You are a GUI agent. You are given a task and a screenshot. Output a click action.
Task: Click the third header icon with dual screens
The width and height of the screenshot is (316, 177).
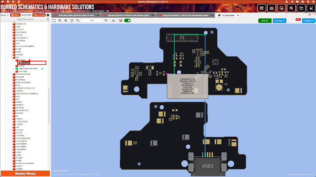(x=281, y=8)
